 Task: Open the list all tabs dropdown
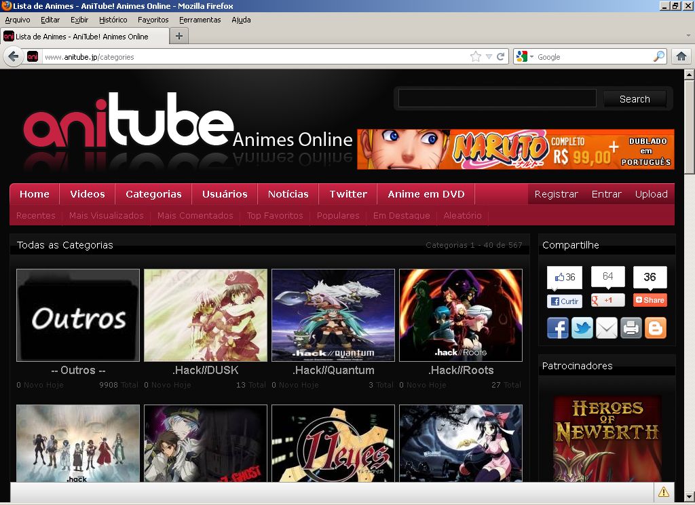point(688,36)
